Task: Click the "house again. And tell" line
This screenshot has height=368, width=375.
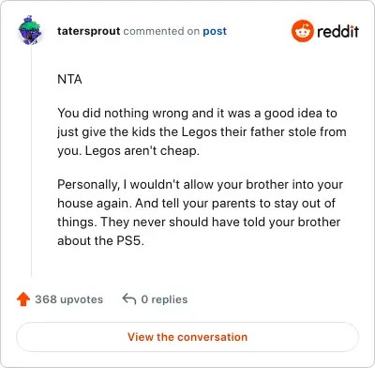Action: click(x=196, y=204)
